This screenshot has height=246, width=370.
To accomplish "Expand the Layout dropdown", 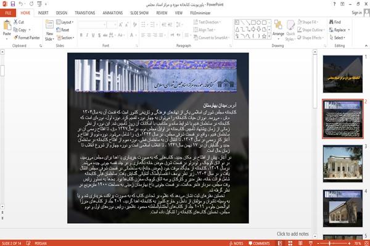I will [x=65, y=22].
